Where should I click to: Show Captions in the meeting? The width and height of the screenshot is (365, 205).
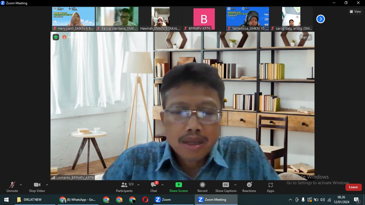point(226,187)
